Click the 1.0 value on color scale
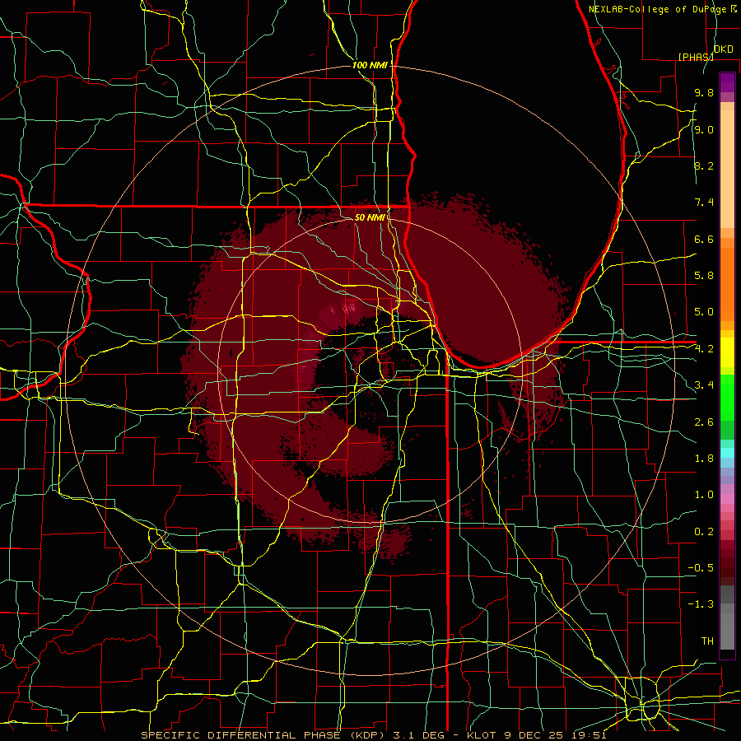Screen dimensions: 741x741 [x=704, y=495]
